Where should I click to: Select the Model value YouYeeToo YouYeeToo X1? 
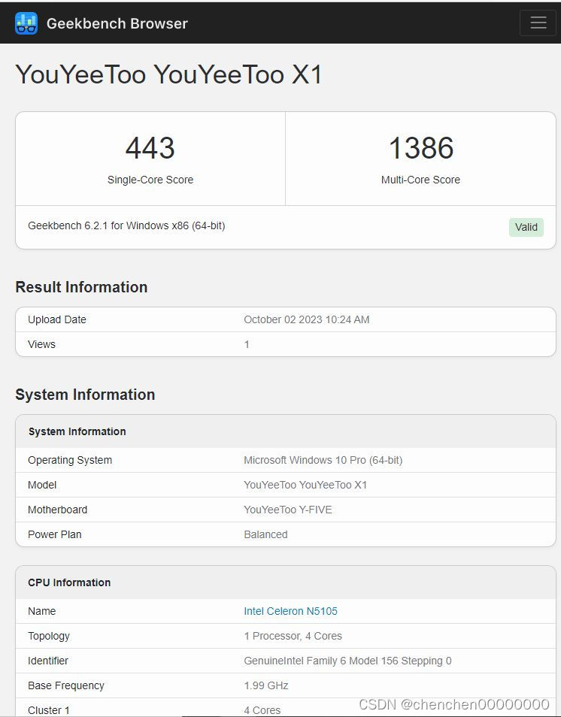(x=305, y=485)
